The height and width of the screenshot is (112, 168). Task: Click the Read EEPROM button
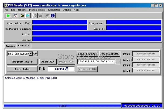point(88,54)
